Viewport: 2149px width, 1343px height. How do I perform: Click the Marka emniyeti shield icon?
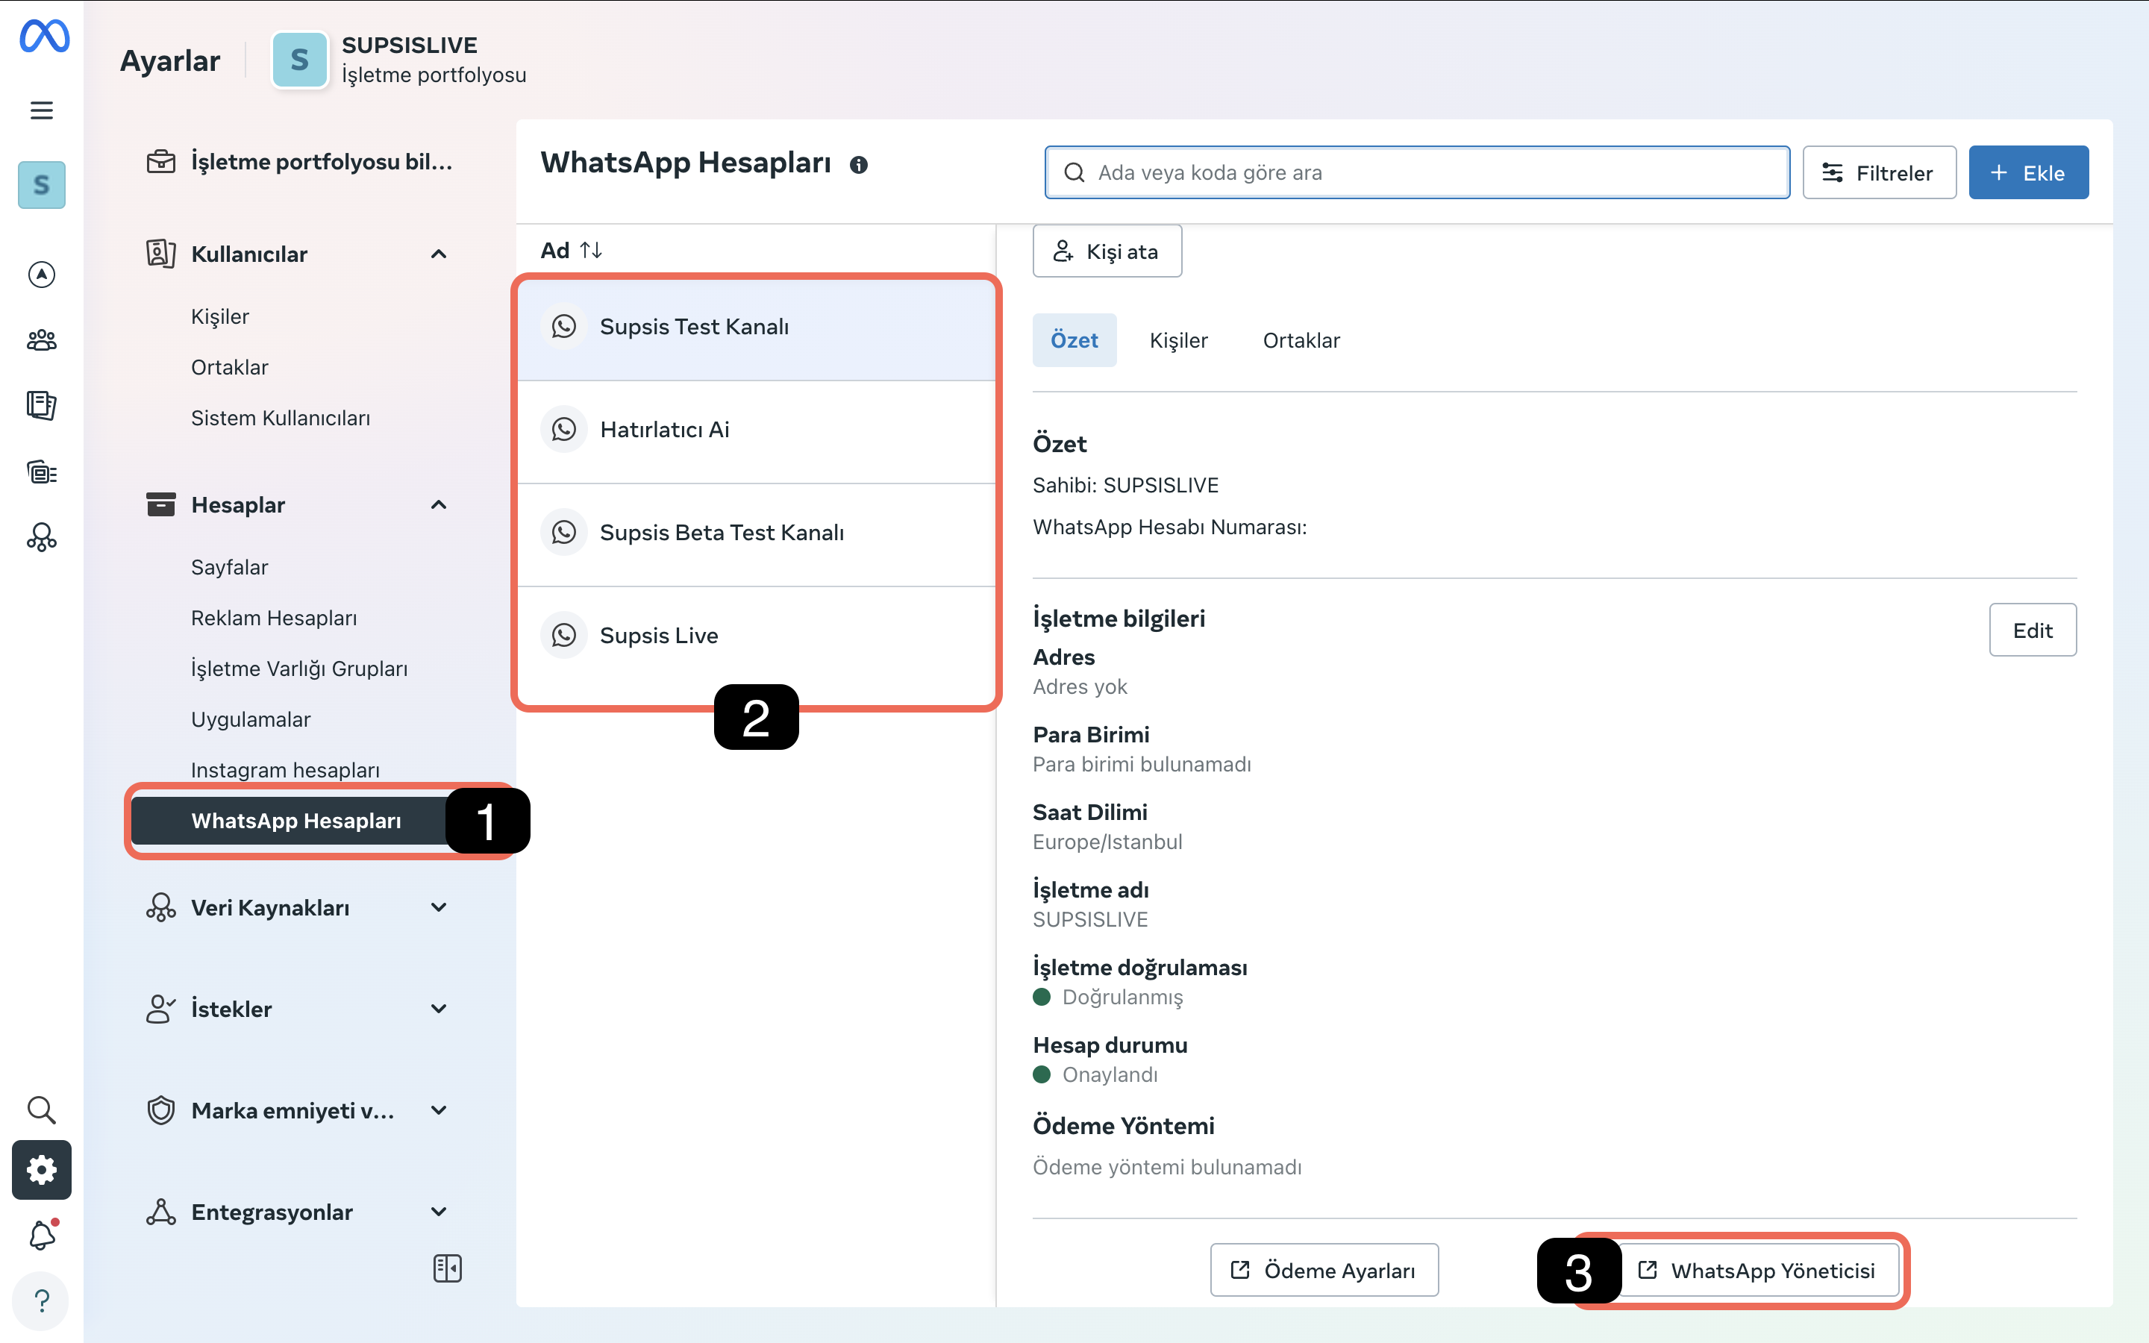point(160,1110)
